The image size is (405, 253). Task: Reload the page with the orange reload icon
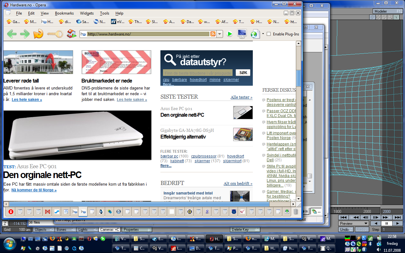pos(38,34)
